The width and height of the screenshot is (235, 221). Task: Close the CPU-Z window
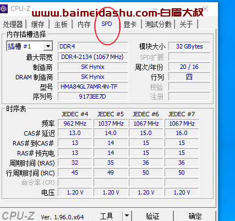[x=205, y=9]
